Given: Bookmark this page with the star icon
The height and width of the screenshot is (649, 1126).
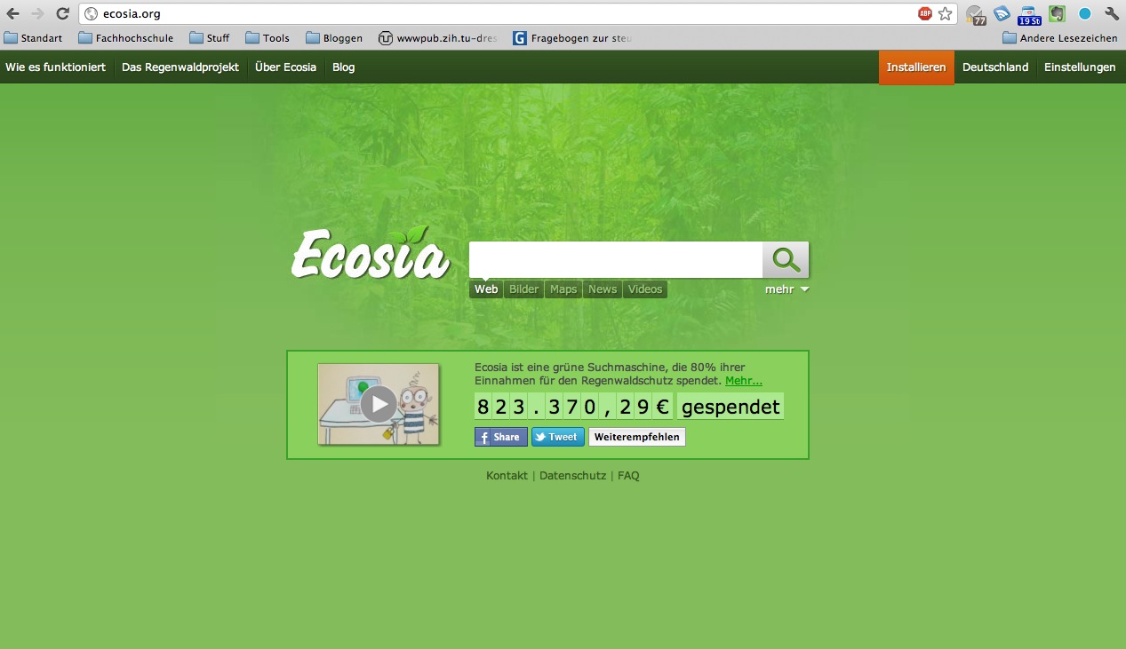Looking at the screenshot, I should [x=945, y=13].
